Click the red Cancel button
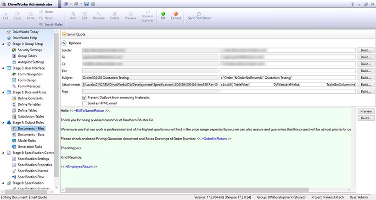The width and height of the screenshot is (376, 200). pos(175,16)
